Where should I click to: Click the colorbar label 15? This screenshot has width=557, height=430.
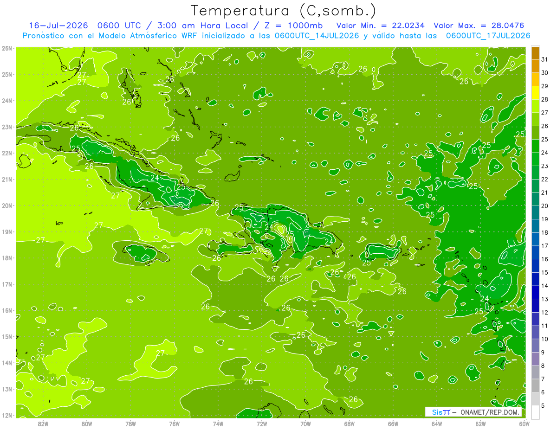pyautogui.click(x=544, y=273)
